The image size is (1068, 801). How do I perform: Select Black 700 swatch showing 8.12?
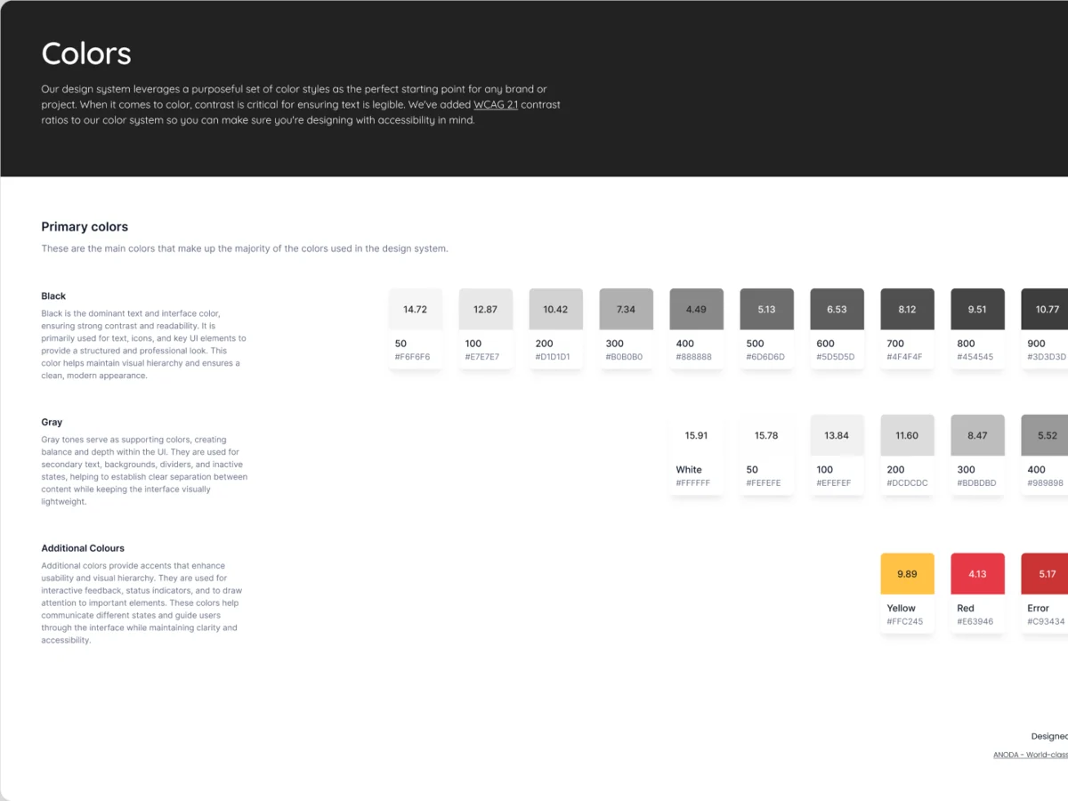(x=908, y=310)
